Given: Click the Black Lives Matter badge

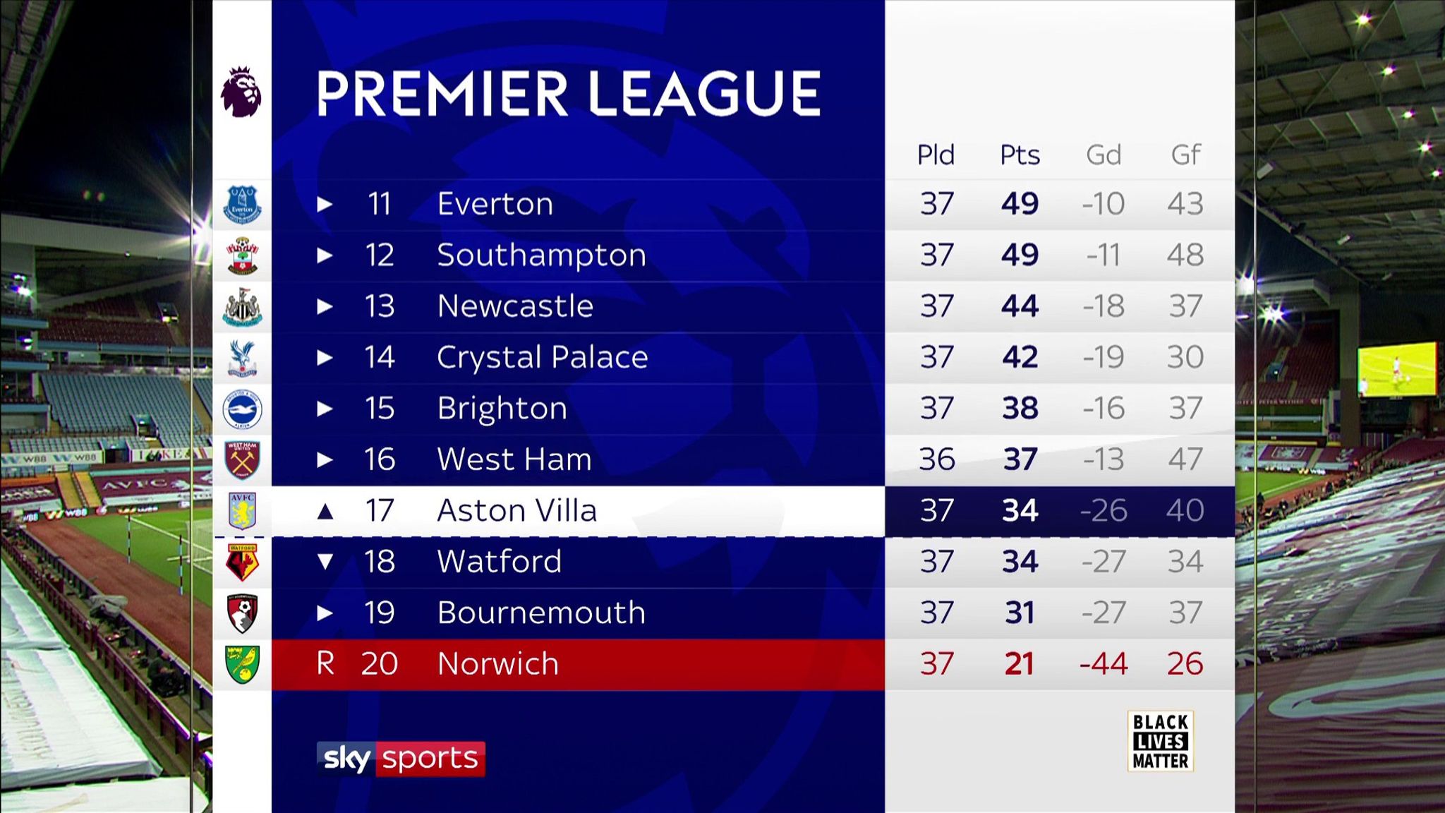Looking at the screenshot, I should point(1161,741).
